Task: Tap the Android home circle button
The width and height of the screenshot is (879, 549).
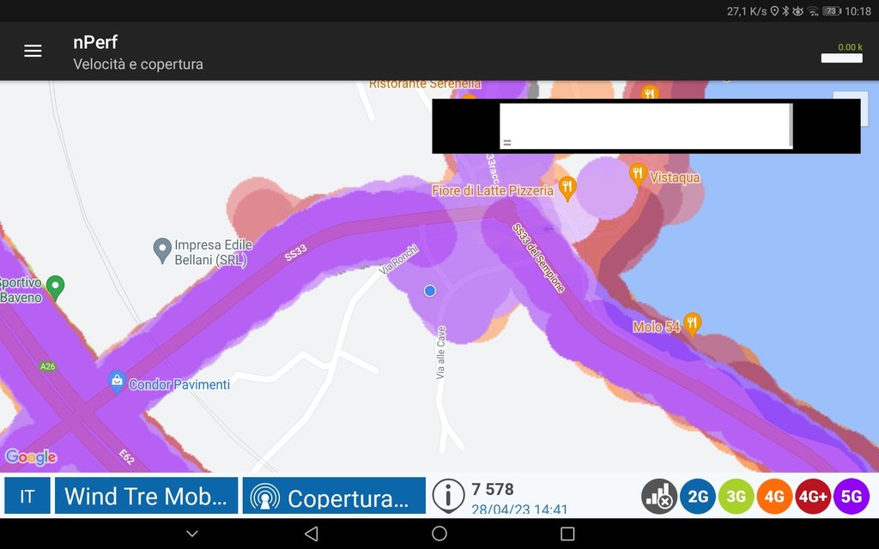Action: pos(439,534)
